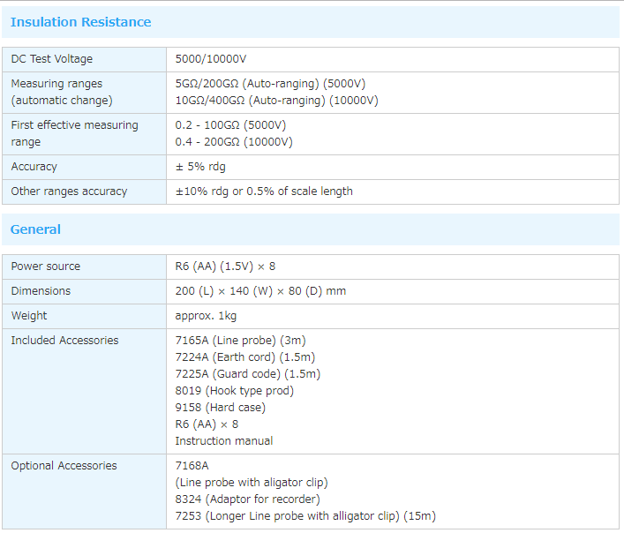
Task: Click the 200 (L) × 140 (W) dimensions value
Action: pyautogui.click(x=260, y=291)
